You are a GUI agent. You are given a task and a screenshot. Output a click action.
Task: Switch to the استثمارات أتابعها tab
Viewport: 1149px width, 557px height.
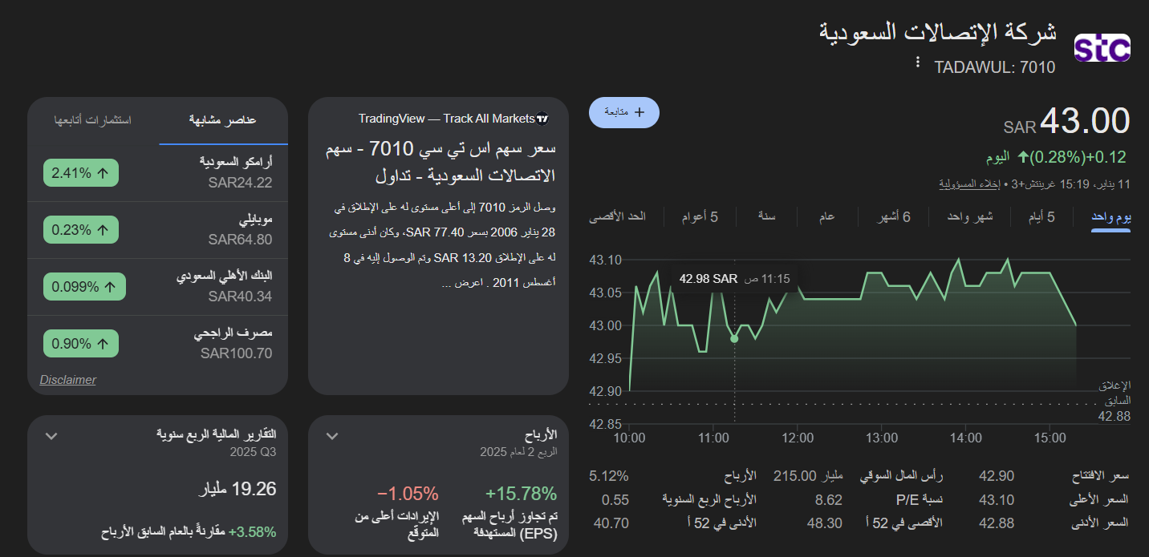(91, 119)
